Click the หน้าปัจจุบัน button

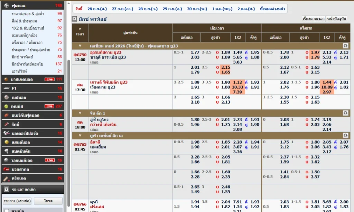tap(336, 19)
